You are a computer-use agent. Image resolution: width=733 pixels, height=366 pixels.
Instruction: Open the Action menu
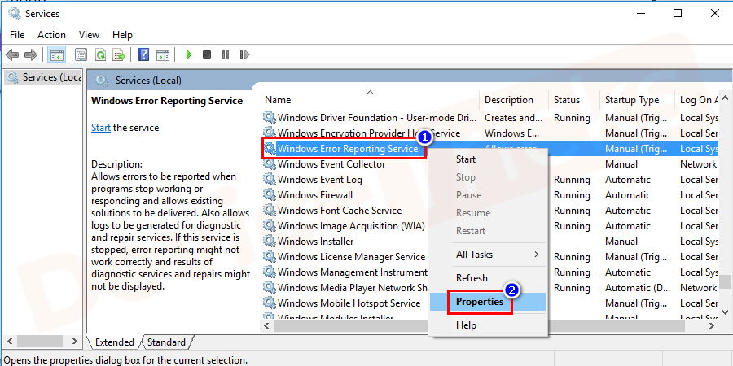point(51,35)
